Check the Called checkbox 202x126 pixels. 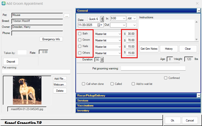click(x=112, y=84)
